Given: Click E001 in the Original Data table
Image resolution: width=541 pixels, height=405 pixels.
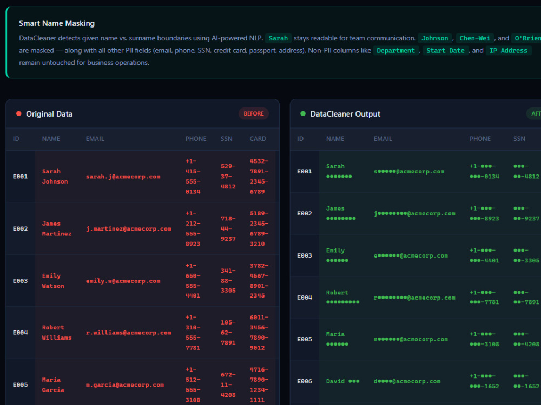Looking at the screenshot, I should click(20, 177).
